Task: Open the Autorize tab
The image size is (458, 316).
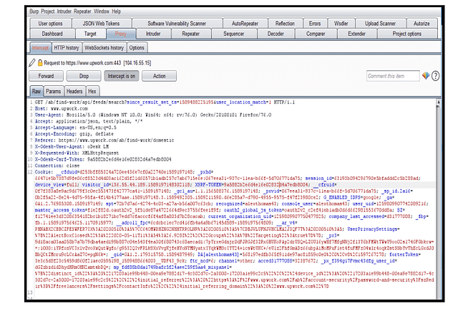Action: (422, 24)
